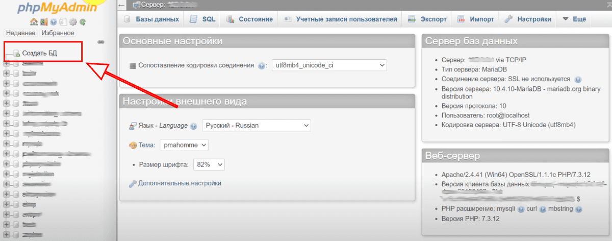The width and height of the screenshot is (612, 241).
Task: Click the Тема: link
Action: pyautogui.click(x=147, y=146)
